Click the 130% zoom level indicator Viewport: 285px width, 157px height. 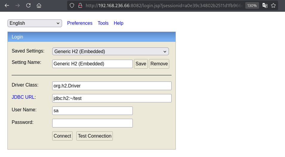tap(252, 5)
